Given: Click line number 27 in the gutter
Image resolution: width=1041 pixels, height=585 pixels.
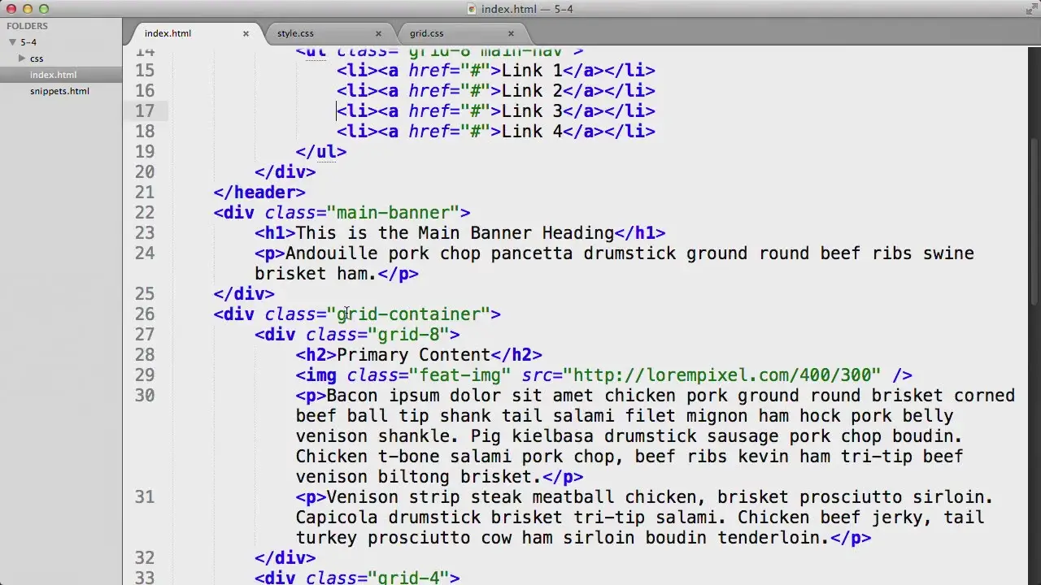Looking at the screenshot, I should coord(145,335).
